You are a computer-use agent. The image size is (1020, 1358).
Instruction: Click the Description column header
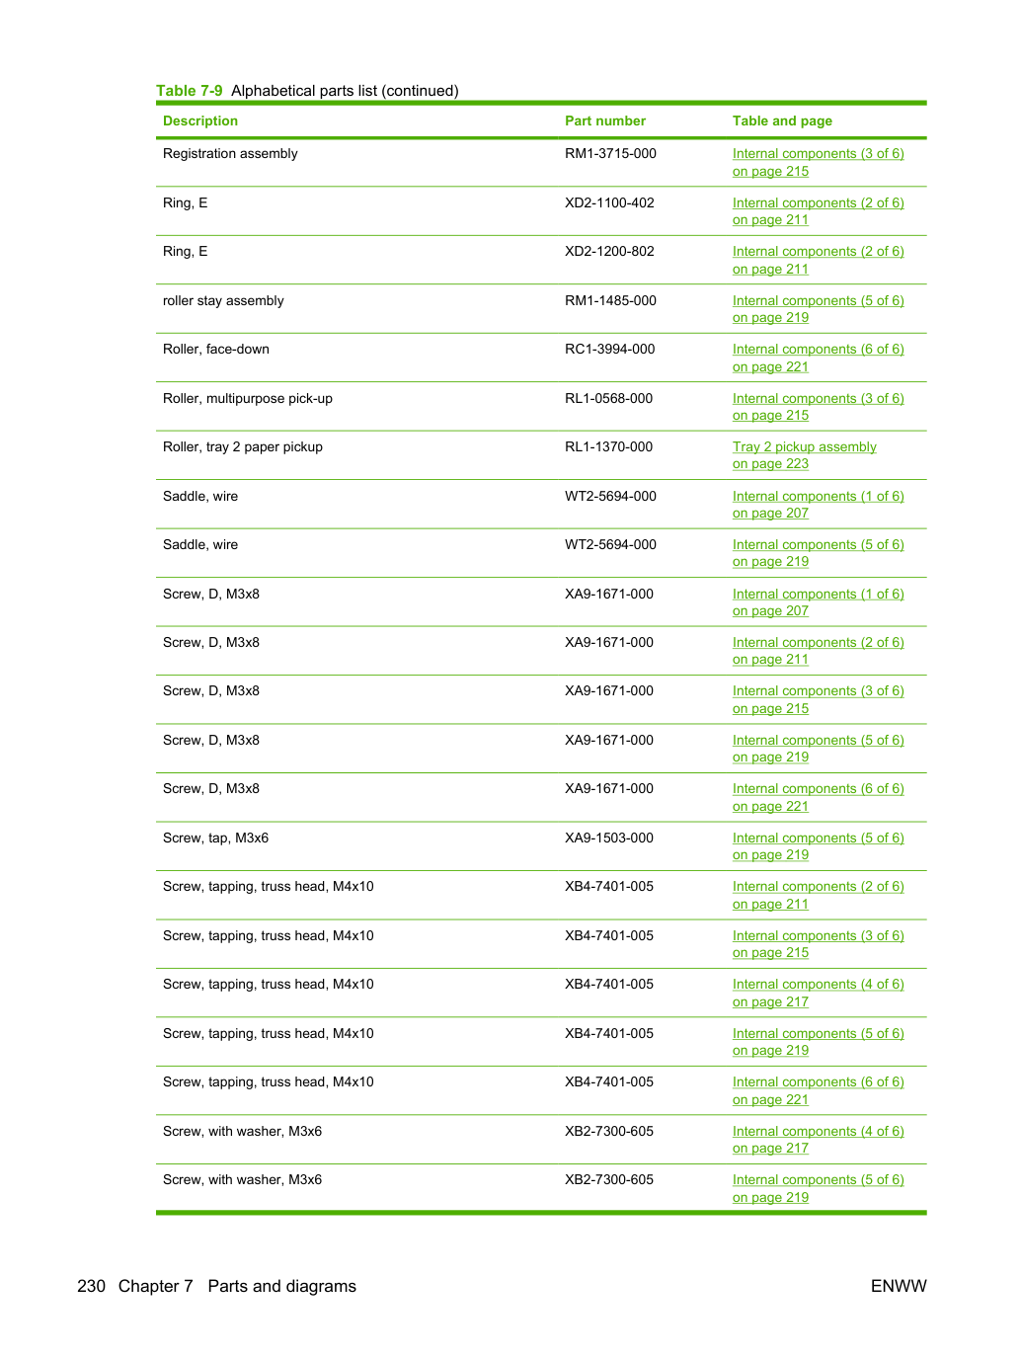[x=200, y=120]
